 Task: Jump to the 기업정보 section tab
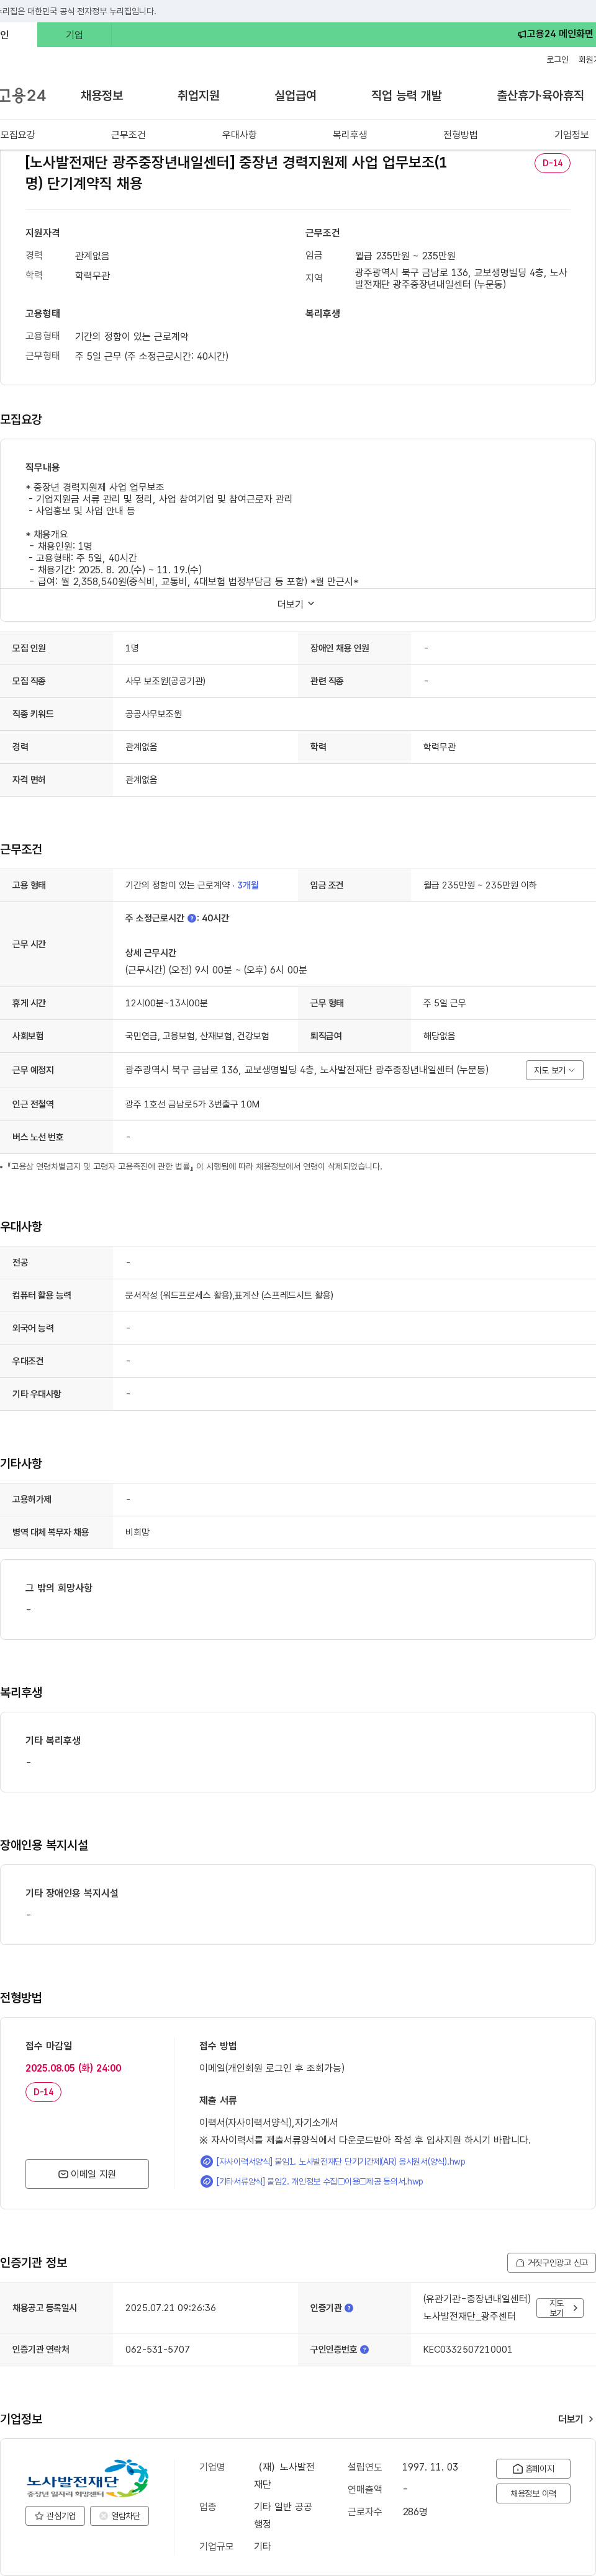click(571, 135)
